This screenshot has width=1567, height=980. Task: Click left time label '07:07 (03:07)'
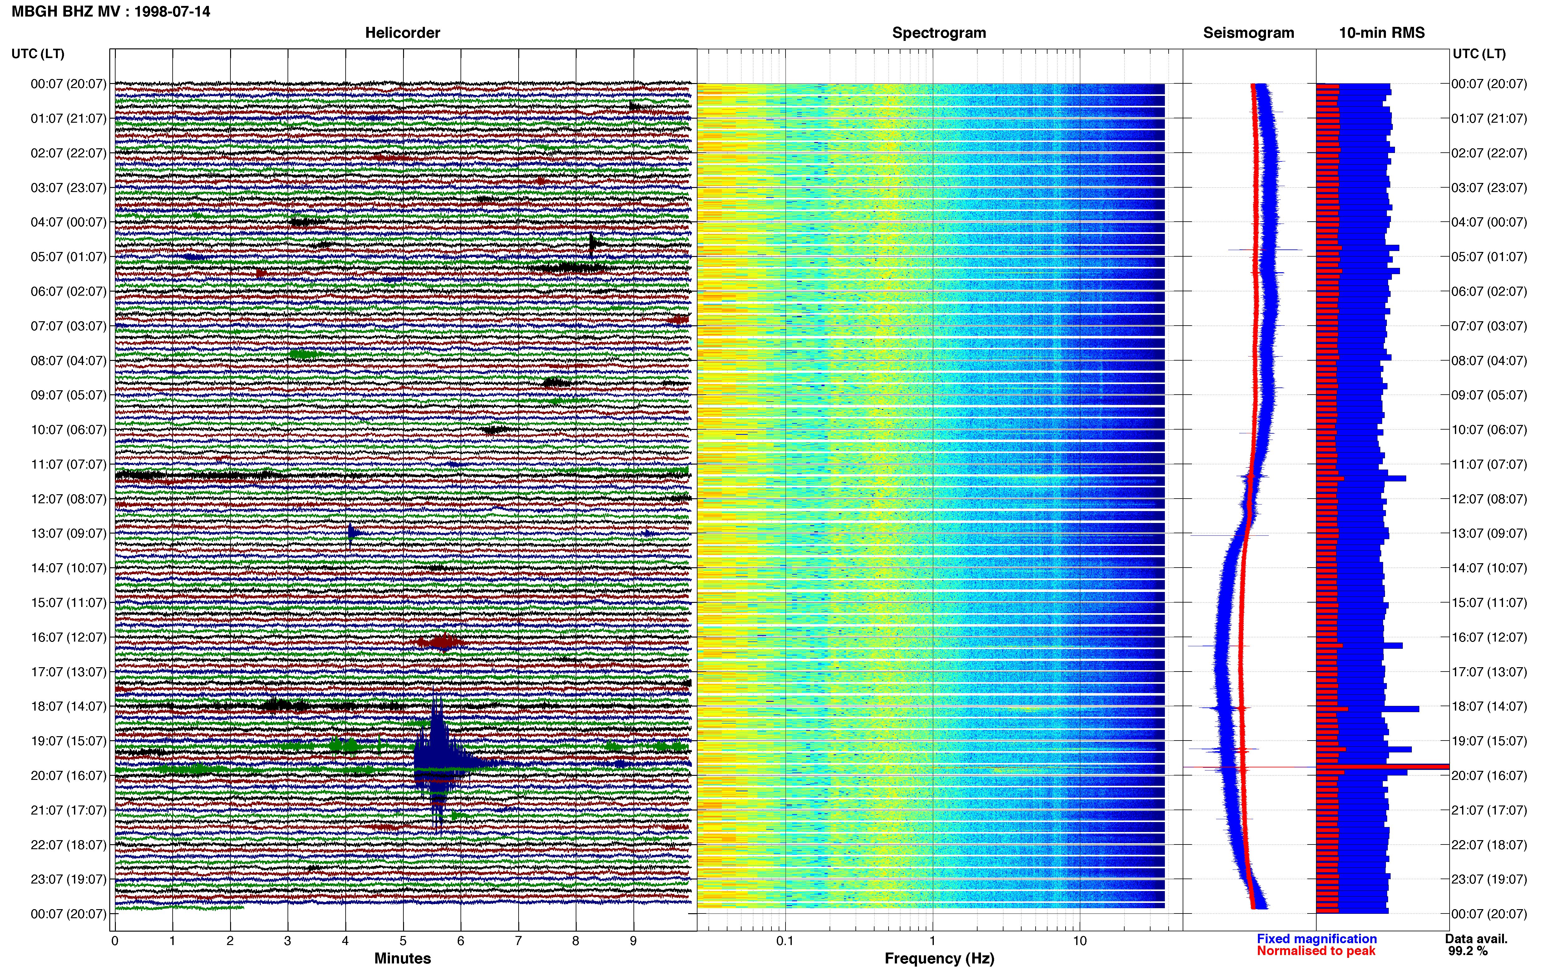[68, 325]
